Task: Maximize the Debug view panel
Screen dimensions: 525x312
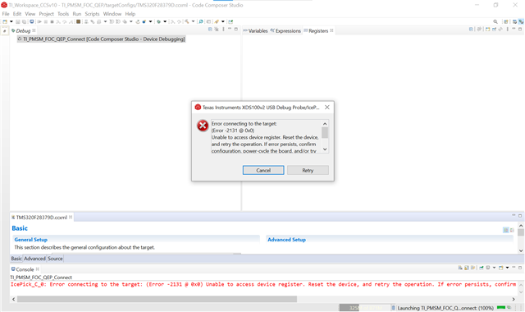Action: (x=236, y=30)
